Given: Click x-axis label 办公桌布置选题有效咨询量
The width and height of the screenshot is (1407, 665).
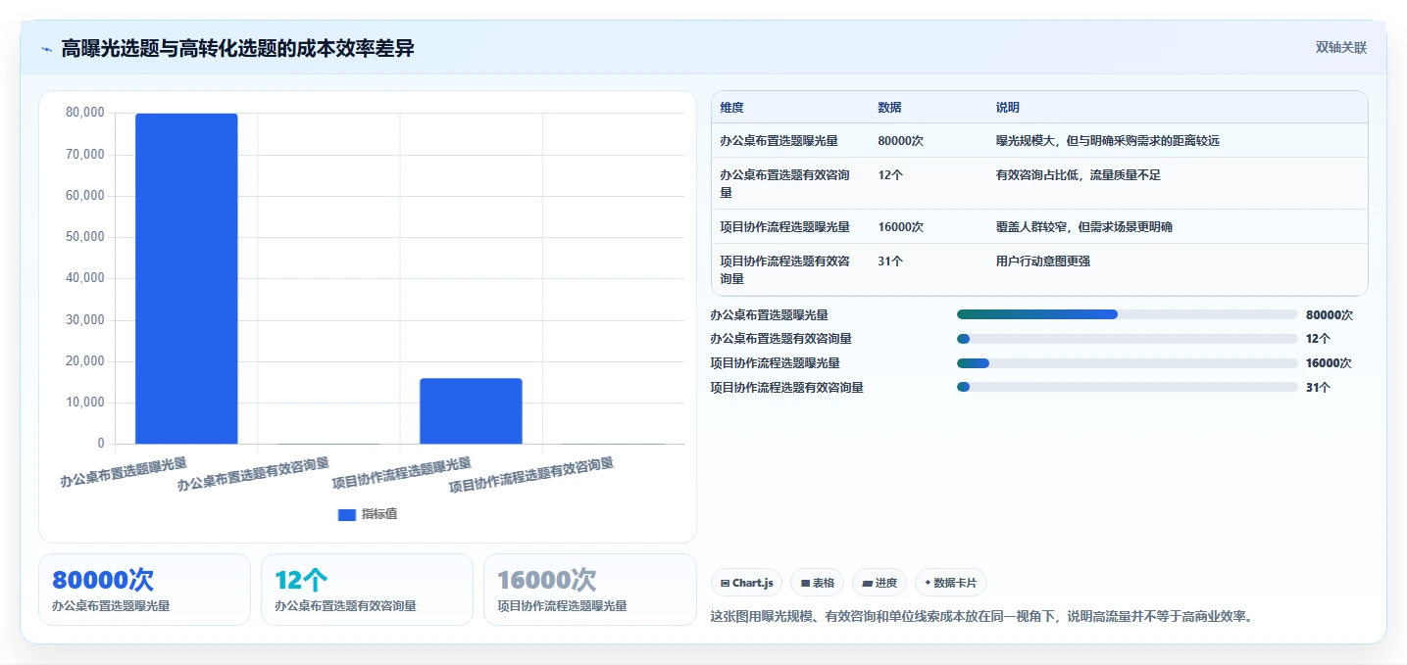Looking at the screenshot, I should point(253,473).
